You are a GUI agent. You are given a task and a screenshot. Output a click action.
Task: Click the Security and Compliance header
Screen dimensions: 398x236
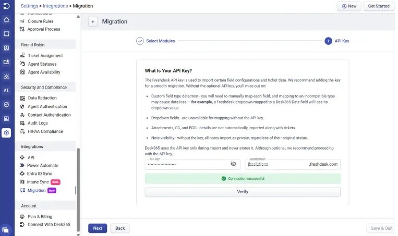click(x=45, y=87)
